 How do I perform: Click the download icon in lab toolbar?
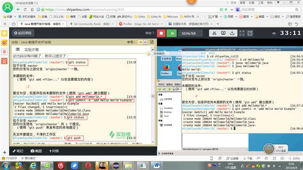click(232, 33)
